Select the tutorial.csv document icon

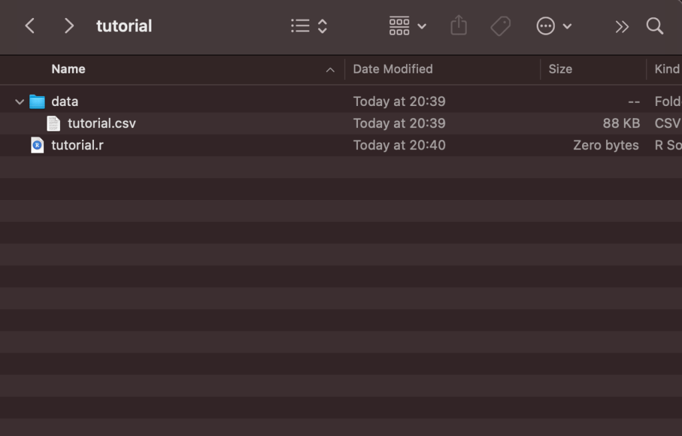[x=53, y=123]
